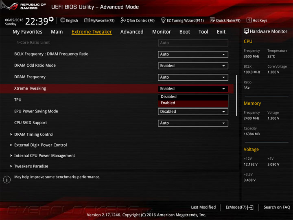Image resolution: width=293 pixels, height=220 pixels.
Task: Click the +3.3V reading 3.408 V
Action: pyautogui.click(x=249, y=180)
